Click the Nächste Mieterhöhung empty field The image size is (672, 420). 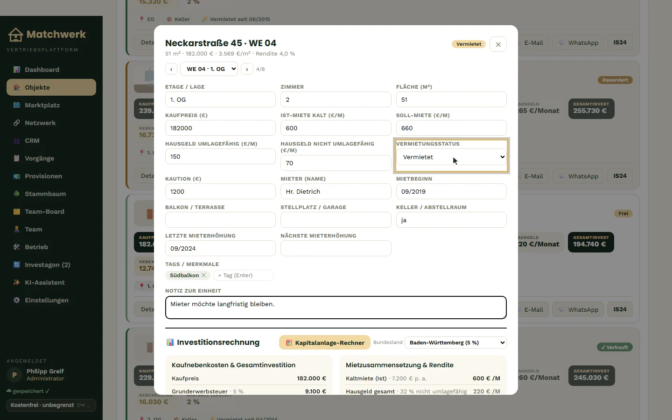tap(336, 248)
